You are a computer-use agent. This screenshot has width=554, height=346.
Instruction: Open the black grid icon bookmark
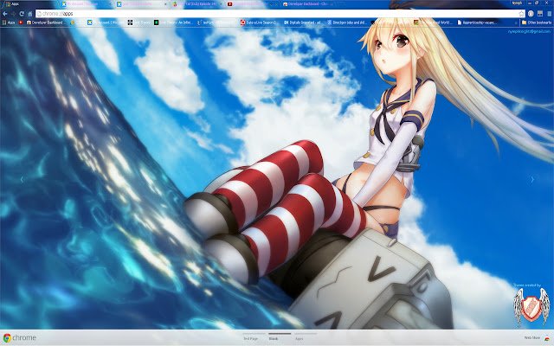(130, 22)
